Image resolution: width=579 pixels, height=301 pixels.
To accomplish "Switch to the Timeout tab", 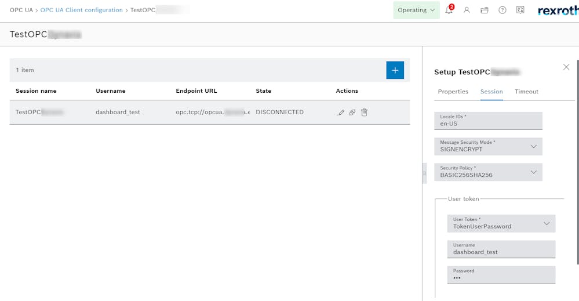I will coord(526,92).
